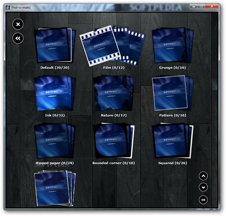Open the Pattern frame pack thumbnail
This screenshot has width=226, height=216.
coord(172,93)
